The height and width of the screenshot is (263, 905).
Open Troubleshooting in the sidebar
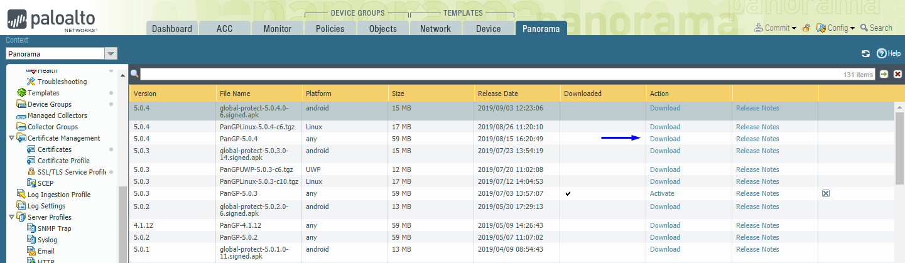62,82
